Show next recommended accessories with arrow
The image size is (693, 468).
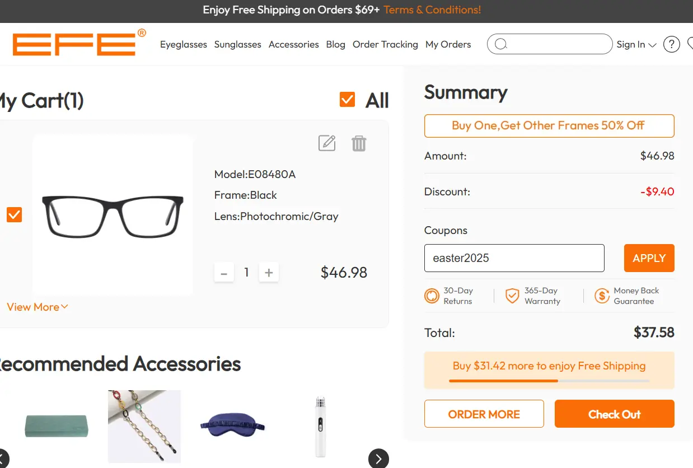coord(378,459)
